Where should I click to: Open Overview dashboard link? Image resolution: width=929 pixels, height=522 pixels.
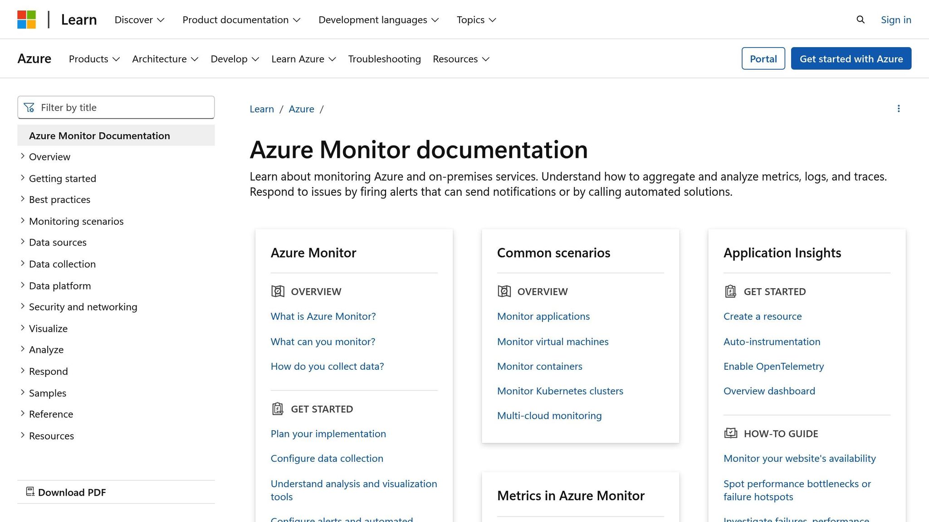point(769,391)
